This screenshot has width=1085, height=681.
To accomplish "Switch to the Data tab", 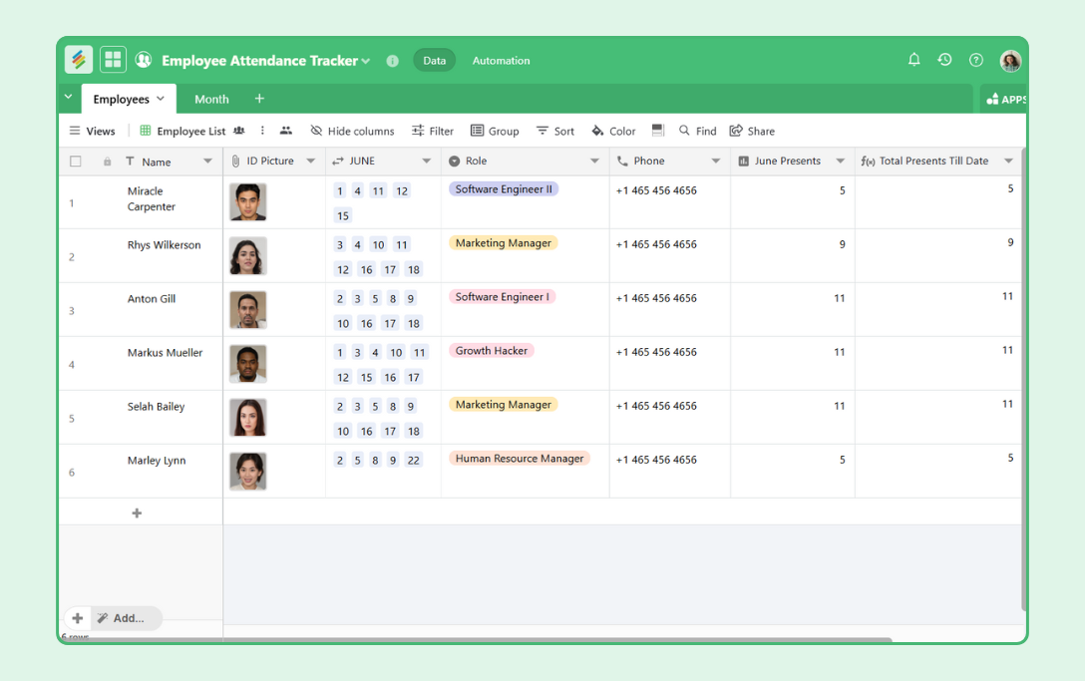I will pos(435,60).
